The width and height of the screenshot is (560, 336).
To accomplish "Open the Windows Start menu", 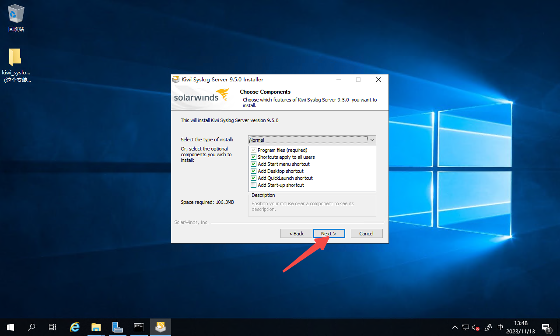I will coord(10,327).
